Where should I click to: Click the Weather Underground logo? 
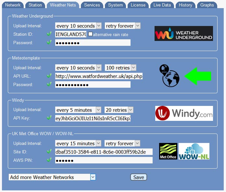coord(184,33)
